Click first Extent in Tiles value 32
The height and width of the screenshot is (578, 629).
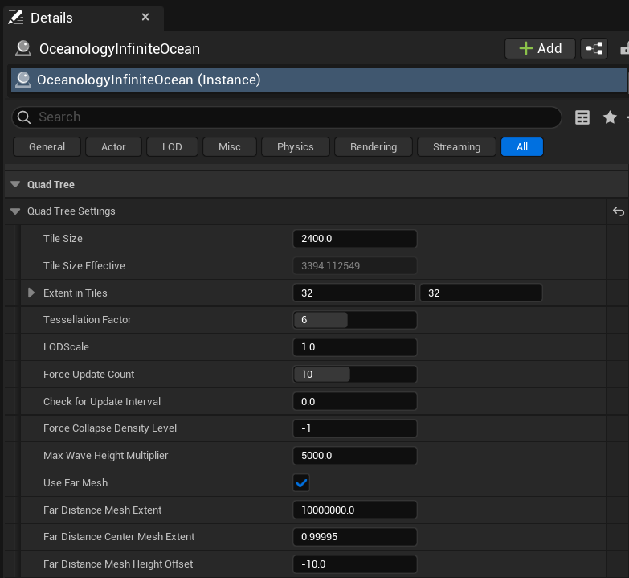[354, 293]
